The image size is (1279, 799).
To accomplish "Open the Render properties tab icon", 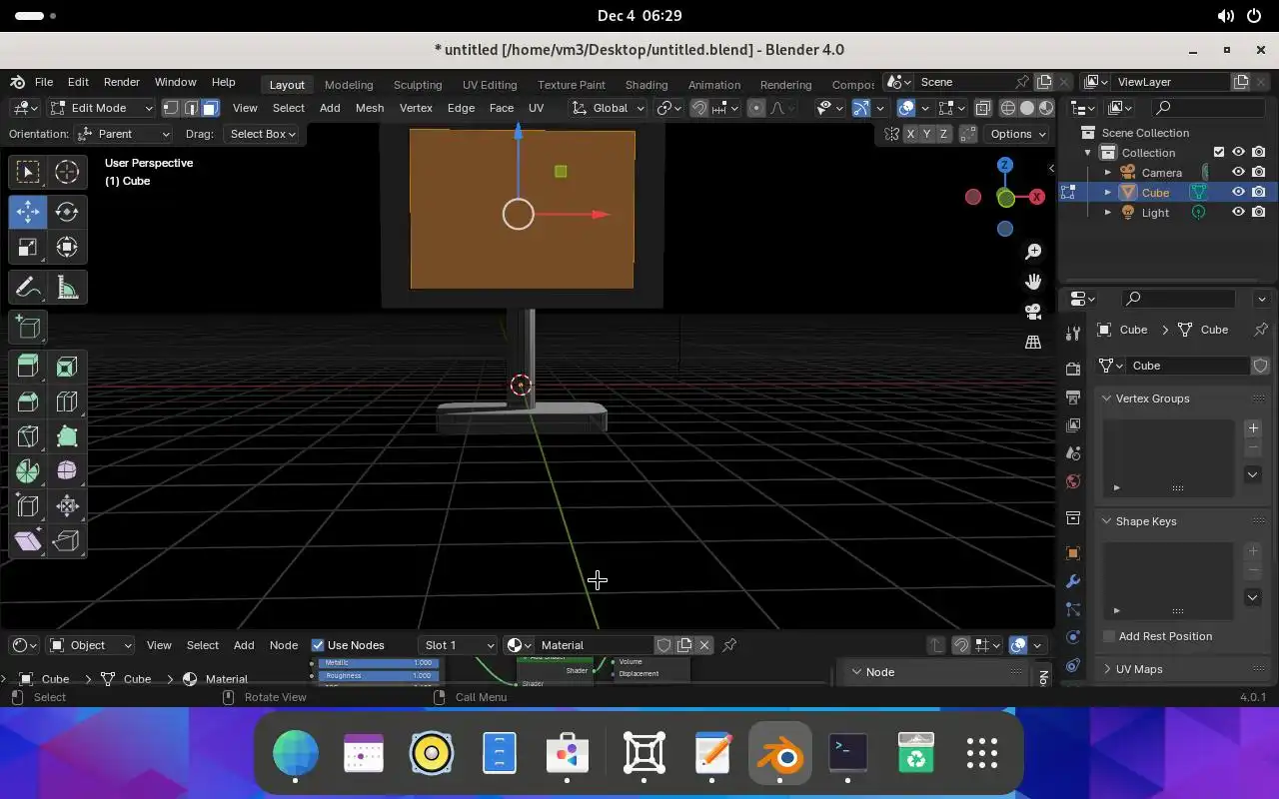I will click(1073, 369).
